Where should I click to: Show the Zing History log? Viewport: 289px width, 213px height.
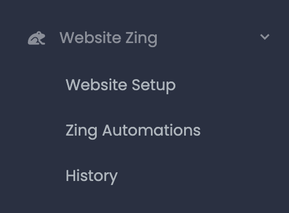[91, 176]
